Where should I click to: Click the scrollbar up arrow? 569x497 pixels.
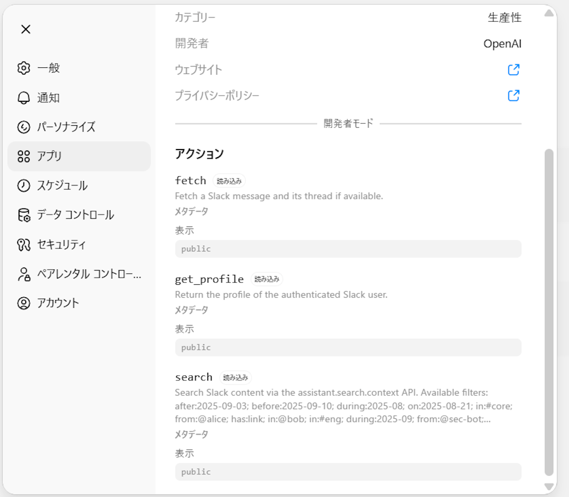[549, 13]
